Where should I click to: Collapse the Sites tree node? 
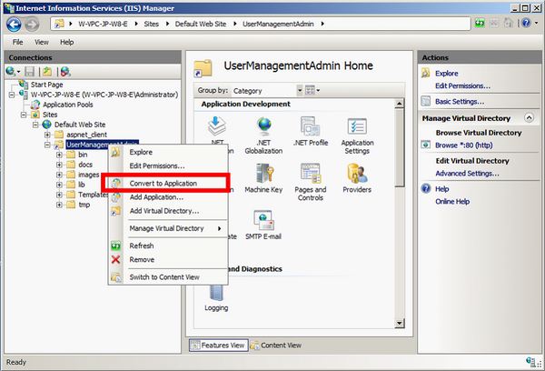click(24, 115)
